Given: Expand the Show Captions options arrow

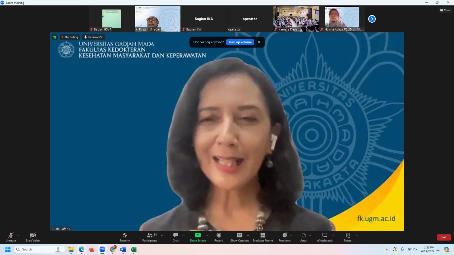Looking at the screenshot, I should (248, 235).
